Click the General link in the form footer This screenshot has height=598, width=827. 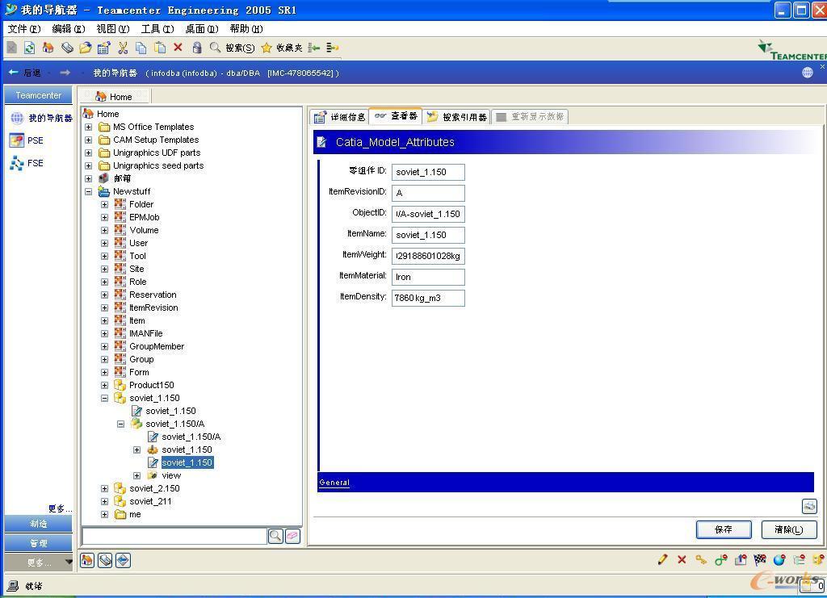(x=334, y=482)
